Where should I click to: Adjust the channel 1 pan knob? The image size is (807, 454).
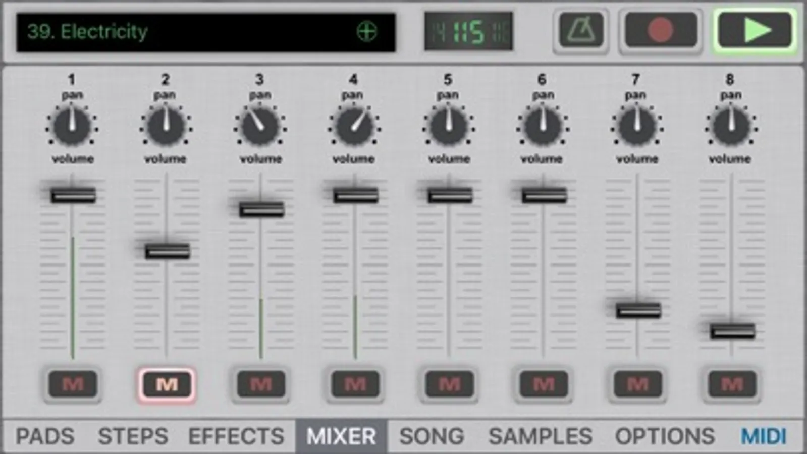click(x=72, y=125)
